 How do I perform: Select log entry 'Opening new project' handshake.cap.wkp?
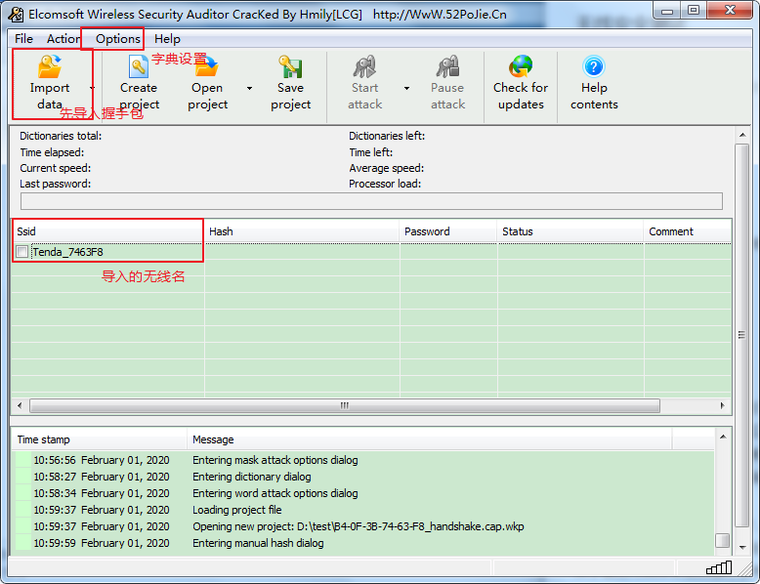(359, 526)
